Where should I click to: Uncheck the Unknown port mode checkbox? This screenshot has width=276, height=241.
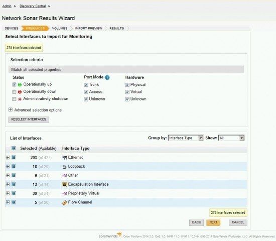point(86,99)
